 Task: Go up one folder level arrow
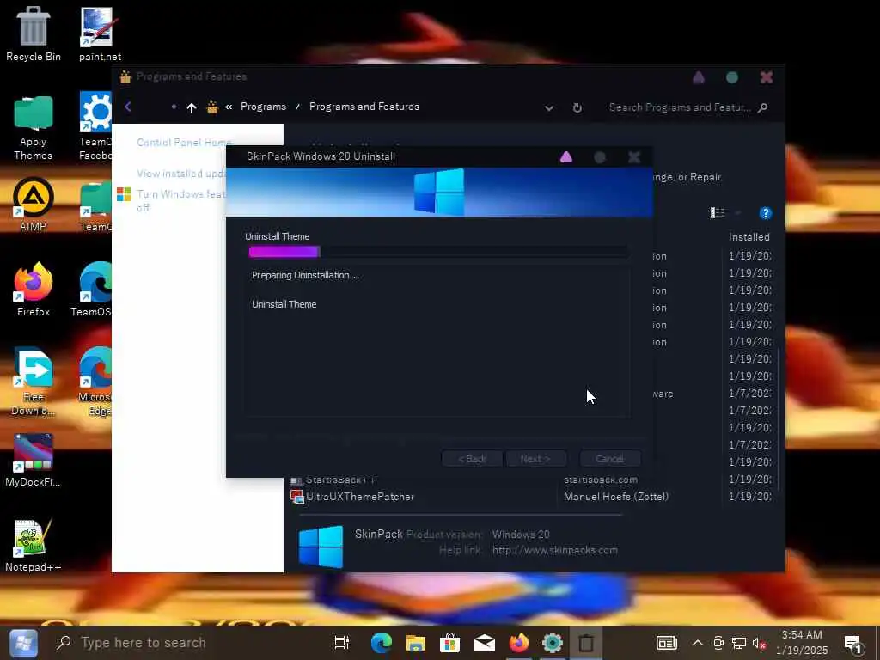tap(192, 107)
